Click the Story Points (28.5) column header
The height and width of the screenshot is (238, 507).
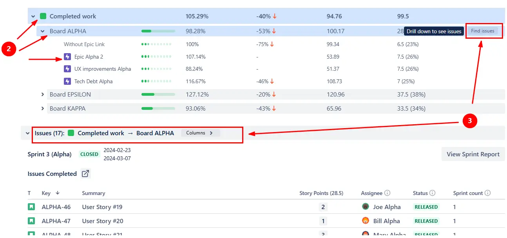point(321,193)
